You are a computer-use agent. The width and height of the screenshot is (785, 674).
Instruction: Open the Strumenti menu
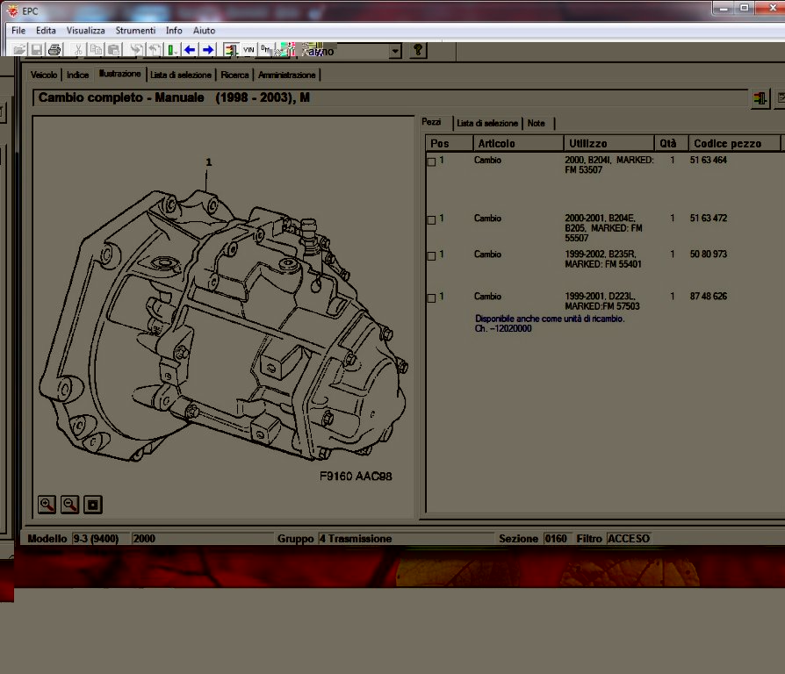point(135,31)
